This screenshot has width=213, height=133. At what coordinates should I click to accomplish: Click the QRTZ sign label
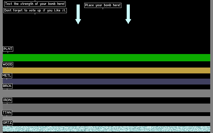click(x=7, y=123)
